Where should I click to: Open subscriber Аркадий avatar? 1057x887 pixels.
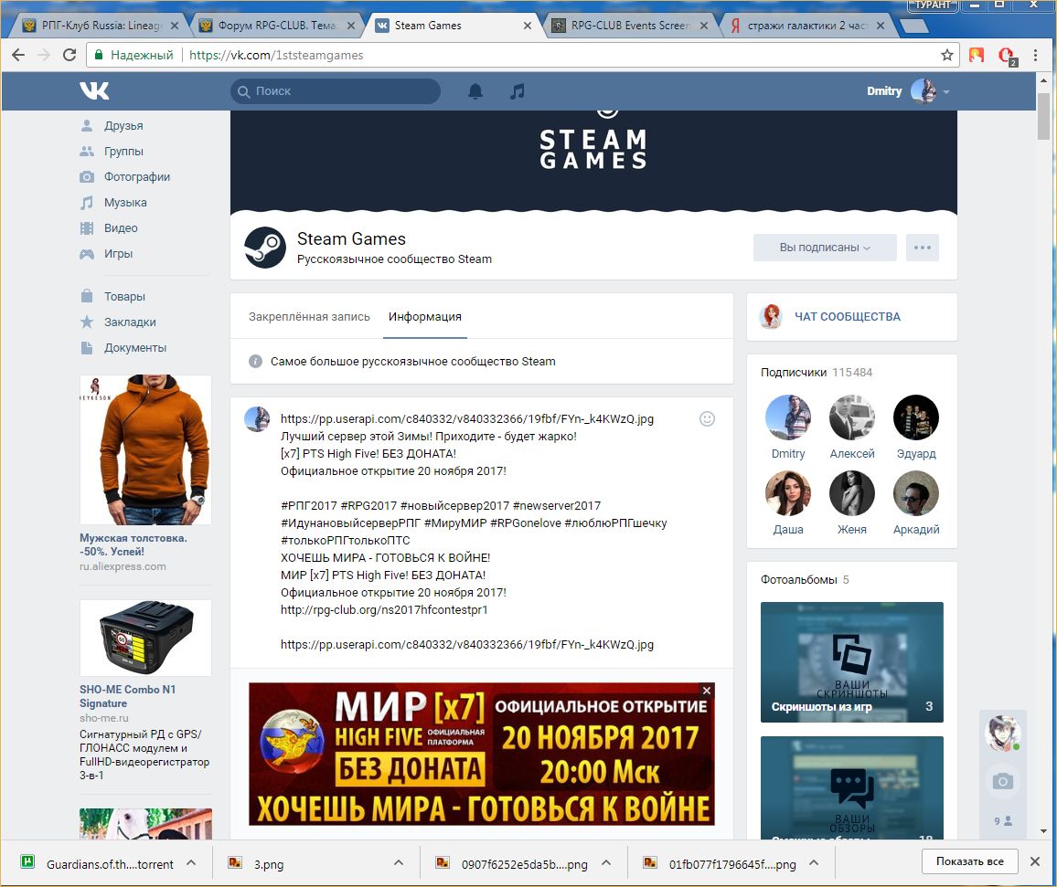pos(915,493)
